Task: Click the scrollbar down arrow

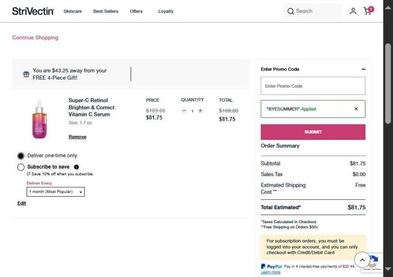Action: click(x=388, y=269)
